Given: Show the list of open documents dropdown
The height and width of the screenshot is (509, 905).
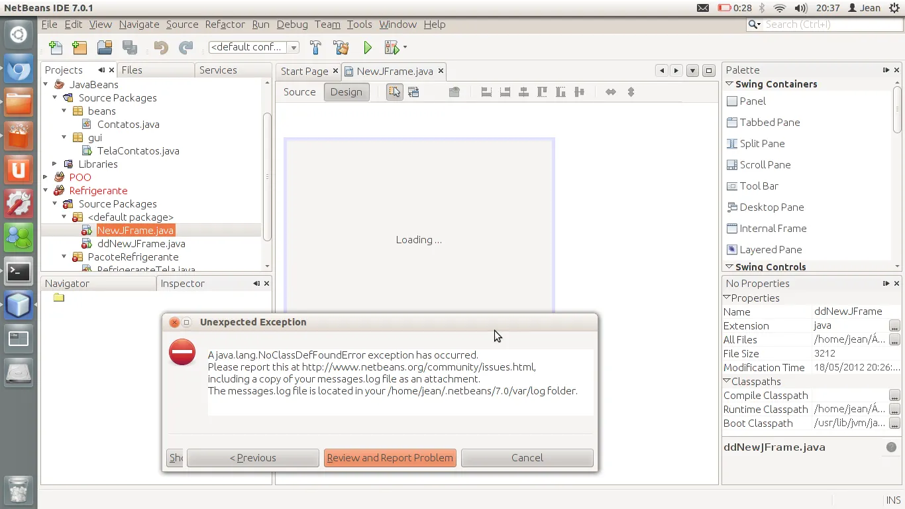Looking at the screenshot, I should coord(692,71).
